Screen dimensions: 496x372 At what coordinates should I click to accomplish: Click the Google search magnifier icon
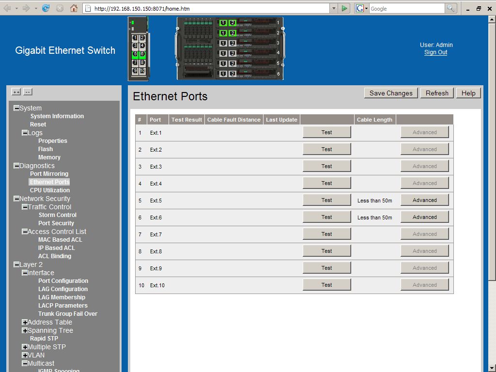[x=451, y=8]
